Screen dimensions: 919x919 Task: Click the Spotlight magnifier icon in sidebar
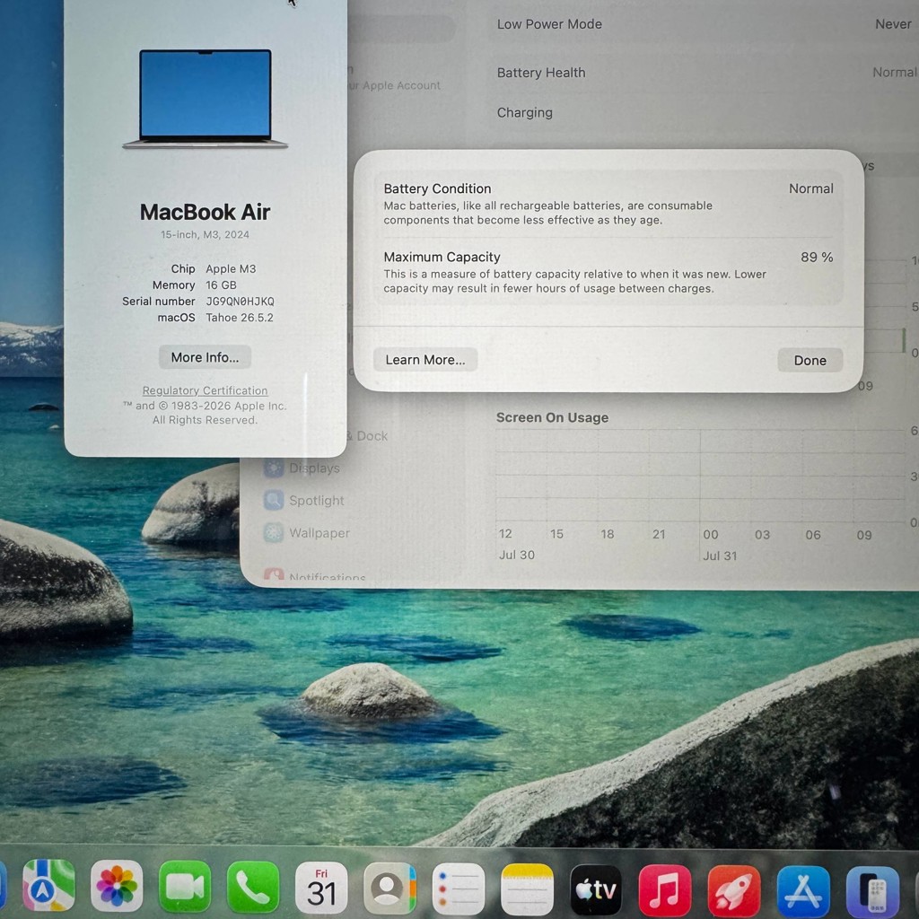tap(274, 500)
